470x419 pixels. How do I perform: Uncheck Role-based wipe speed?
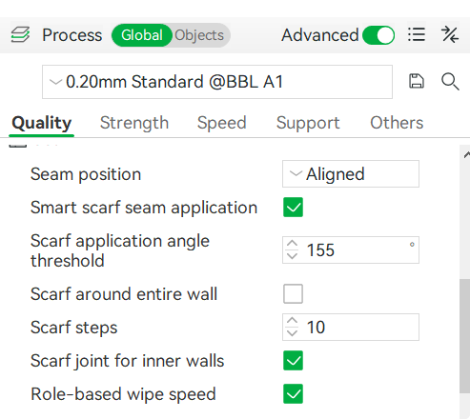click(293, 393)
